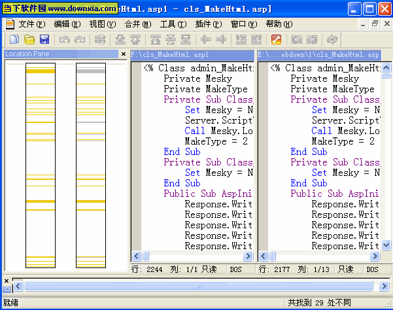Click Copy to right icon
This screenshot has height=310, width=393.
click(206, 40)
